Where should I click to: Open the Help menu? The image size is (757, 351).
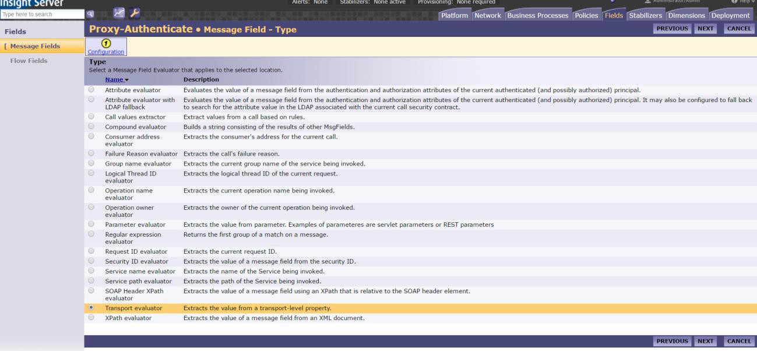click(x=743, y=2)
